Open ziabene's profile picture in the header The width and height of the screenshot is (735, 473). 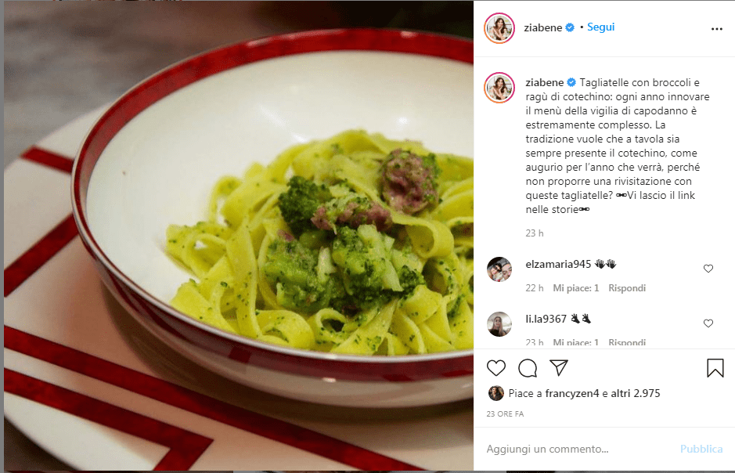[499, 28]
